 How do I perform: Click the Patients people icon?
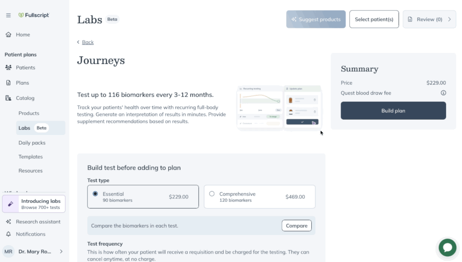(8, 68)
